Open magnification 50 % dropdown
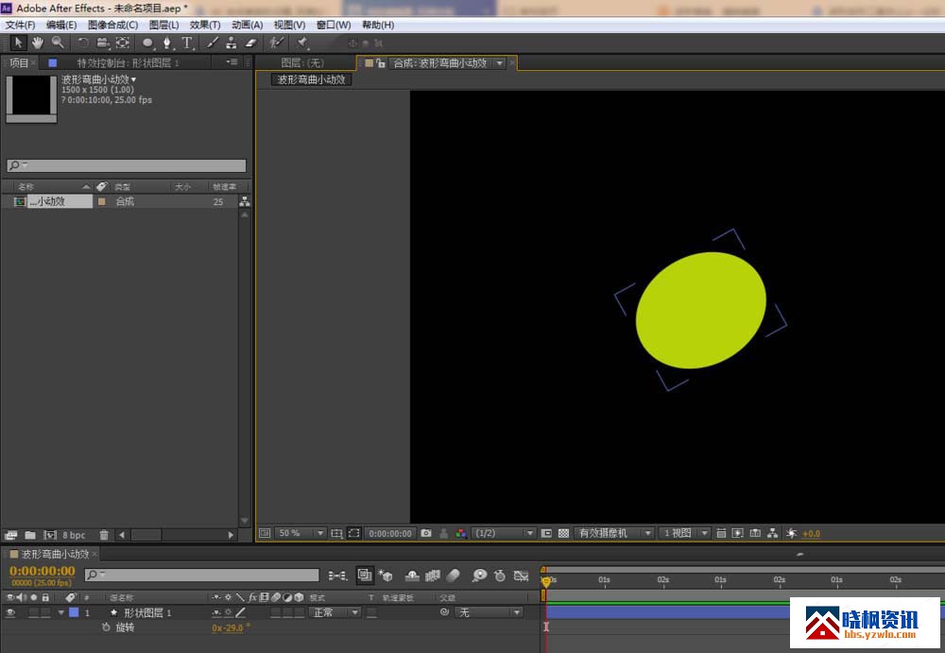Image resolution: width=945 pixels, height=653 pixels. tap(301, 533)
